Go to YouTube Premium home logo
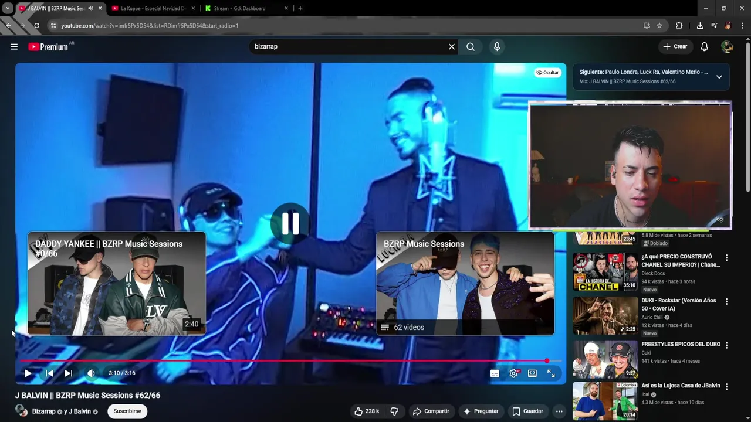This screenshot has width=751, height=422. pyautogui.click(x=48, y=47)
